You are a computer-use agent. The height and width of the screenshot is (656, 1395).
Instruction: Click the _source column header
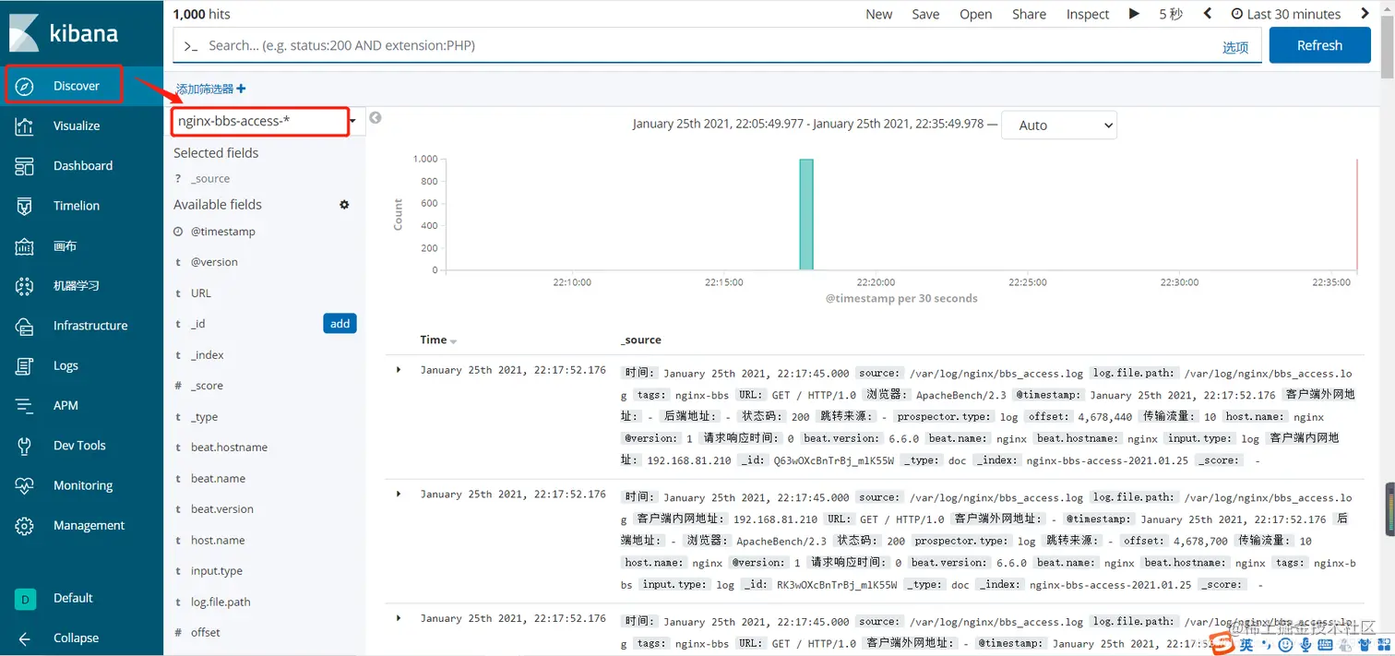(641, 340)
